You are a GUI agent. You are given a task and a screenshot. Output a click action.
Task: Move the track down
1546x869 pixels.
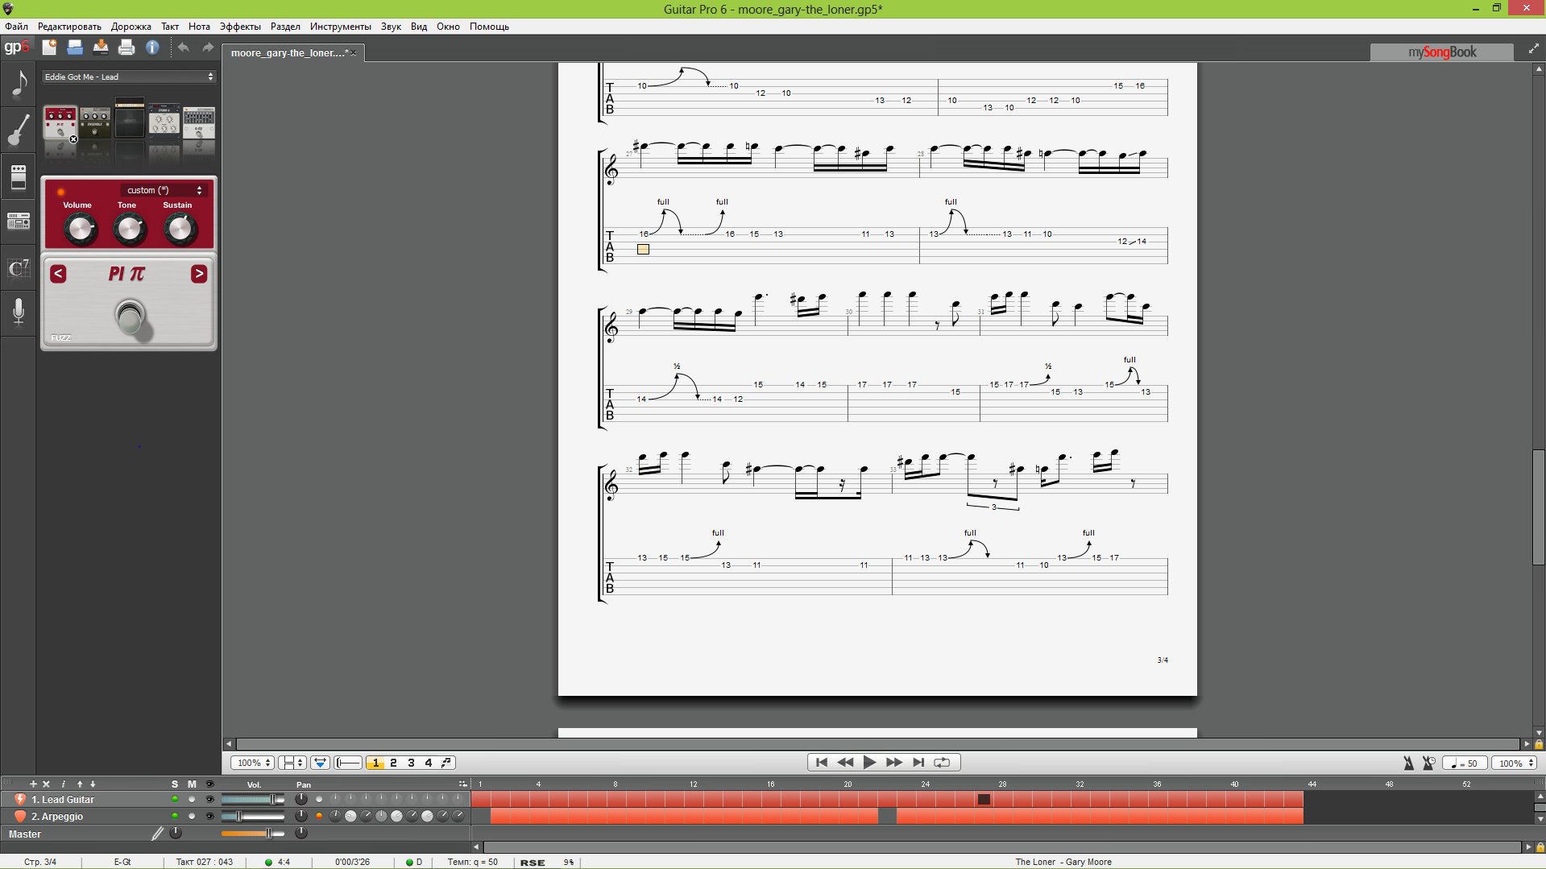[93, 784]
